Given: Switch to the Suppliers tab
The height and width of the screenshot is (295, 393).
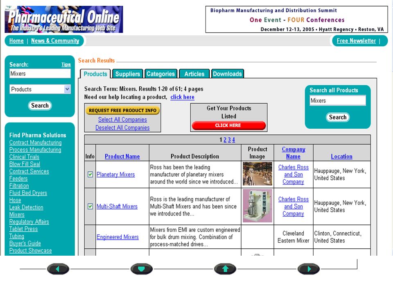Looking at the screenshot, I should 128,74.
